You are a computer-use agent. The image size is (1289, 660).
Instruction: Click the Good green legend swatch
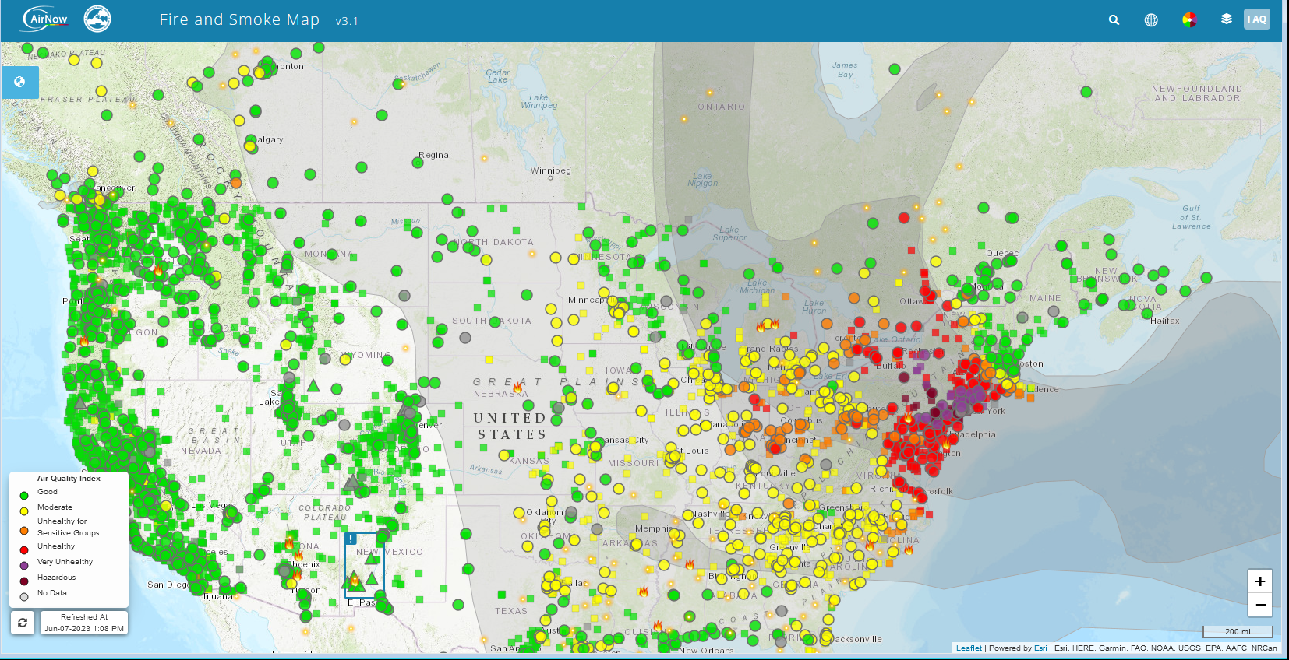(x=24, y=495)
